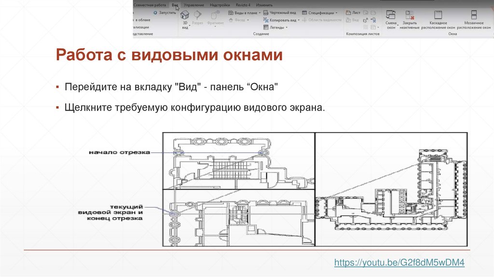494x277 pixels.
Task: Click blue-marked icon right of Вид in Композиция листов
Action: point(373,20)
